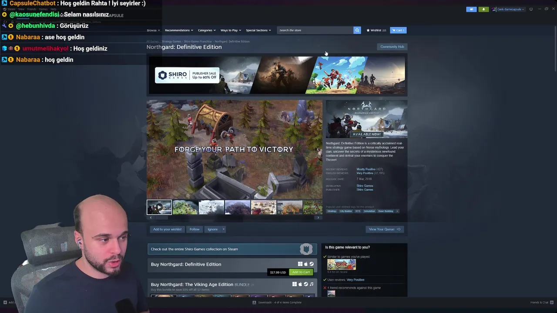Focus the Search the store field
Image resolution: width=557 pixels, height=313 pixels.
pos(315,30)
